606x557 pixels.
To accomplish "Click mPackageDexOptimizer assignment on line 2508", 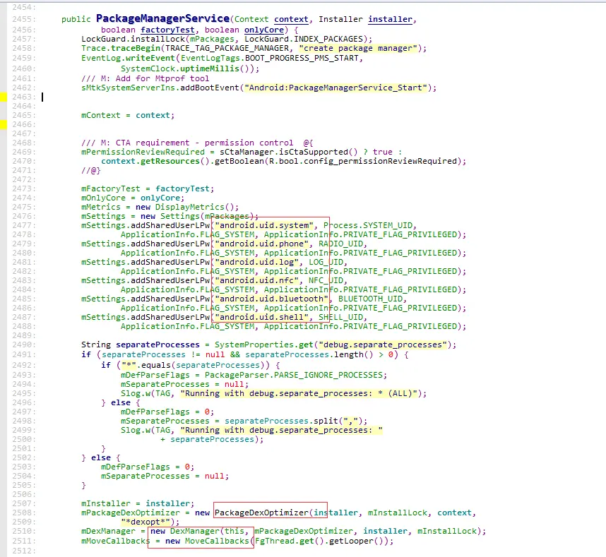I will (130, 513).
